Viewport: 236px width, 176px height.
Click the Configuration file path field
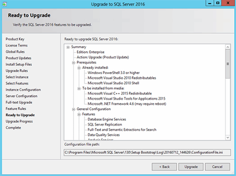tap(147, 152)
